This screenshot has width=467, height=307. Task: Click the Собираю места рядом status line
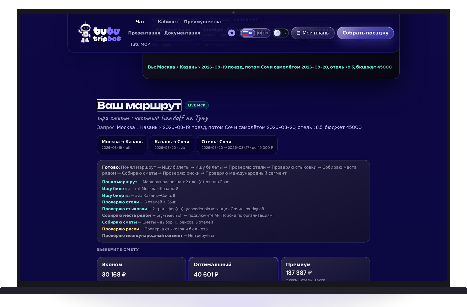click(187, 215)
